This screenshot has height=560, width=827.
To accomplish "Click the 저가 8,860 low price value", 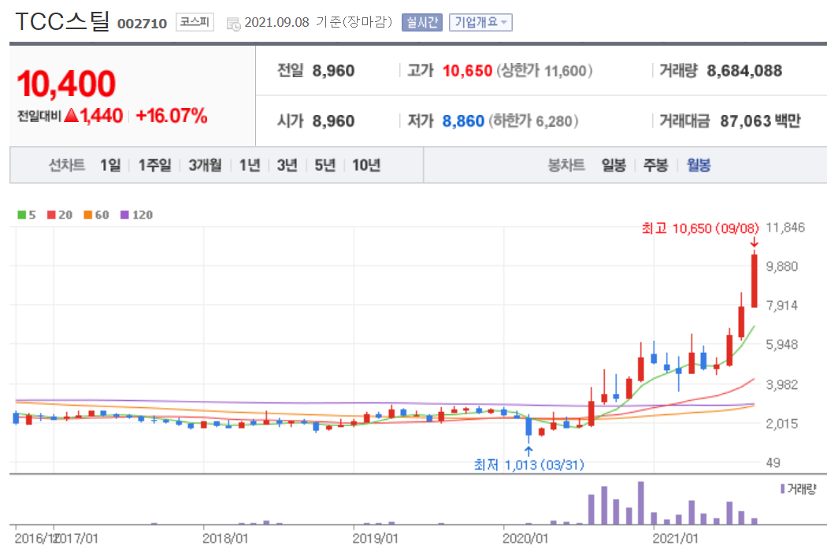I will [x=463, y=121].
